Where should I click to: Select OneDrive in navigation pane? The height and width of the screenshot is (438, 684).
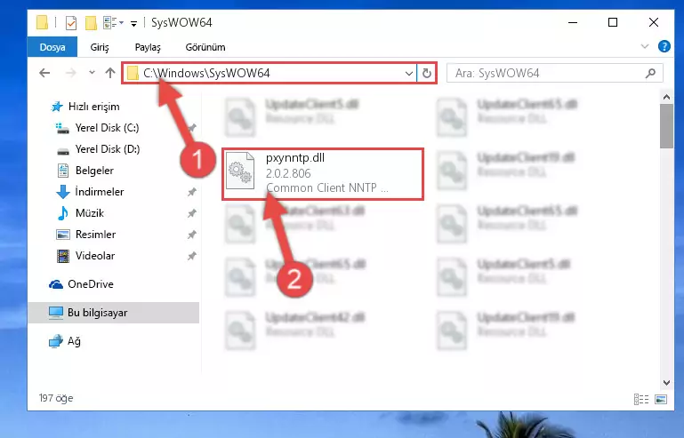(x=91, y=284)
